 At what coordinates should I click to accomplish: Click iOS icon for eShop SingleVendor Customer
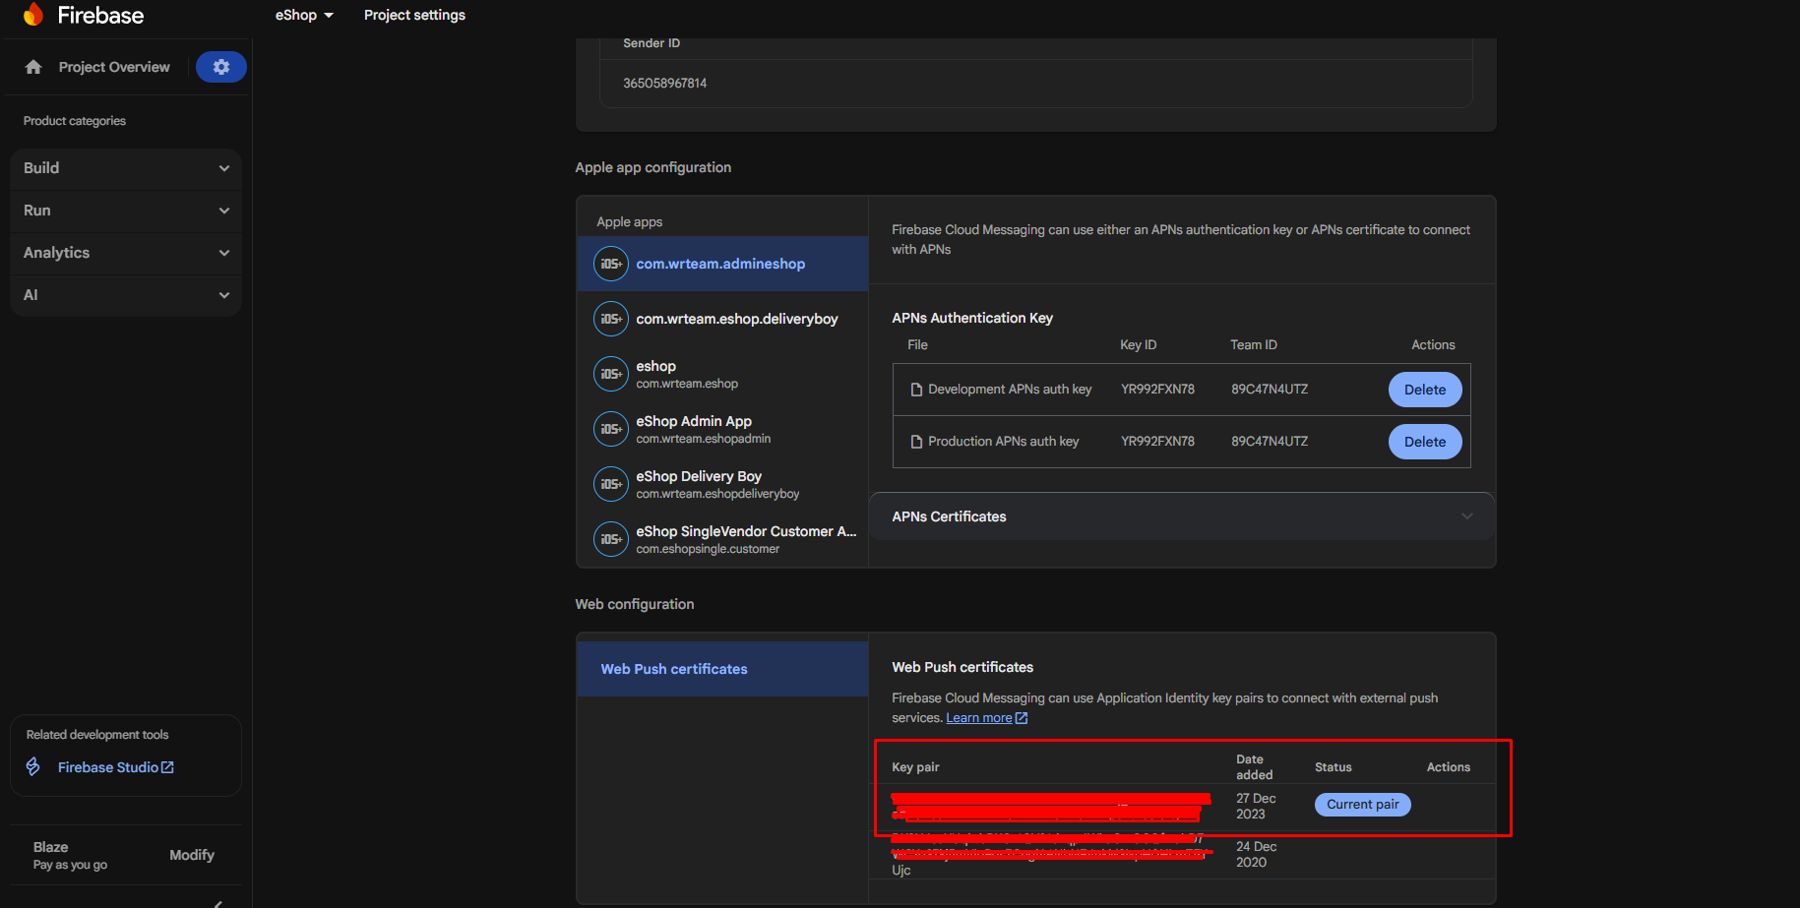tap(611, 539)
